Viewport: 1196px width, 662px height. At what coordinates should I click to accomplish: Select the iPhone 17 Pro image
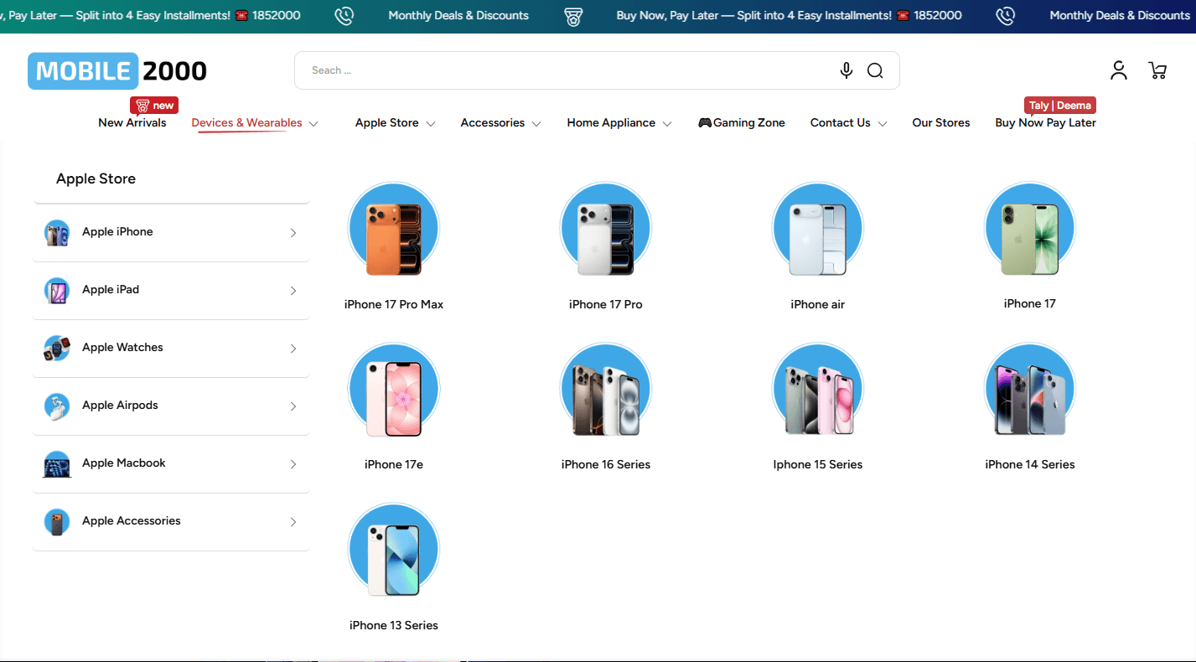pyautogui.click(x=606, y=229)
